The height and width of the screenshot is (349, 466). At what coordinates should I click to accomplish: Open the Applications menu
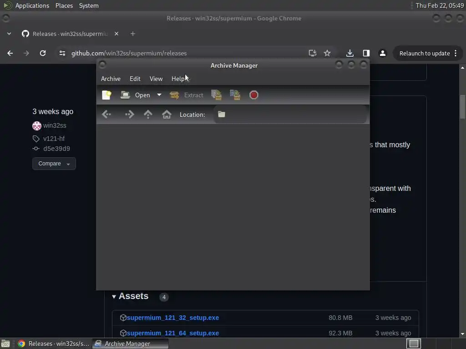[32, 5]
